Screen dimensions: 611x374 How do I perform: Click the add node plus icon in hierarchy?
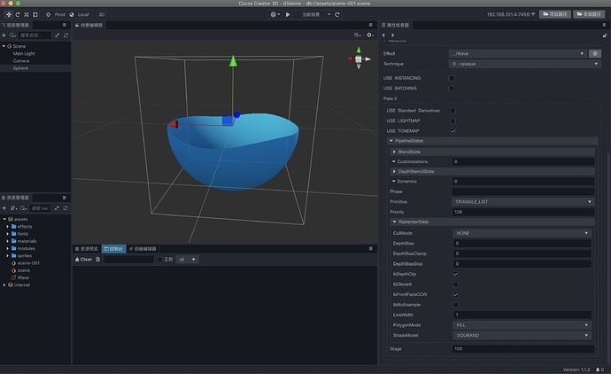pyautogui.click(x=4, y=35)
